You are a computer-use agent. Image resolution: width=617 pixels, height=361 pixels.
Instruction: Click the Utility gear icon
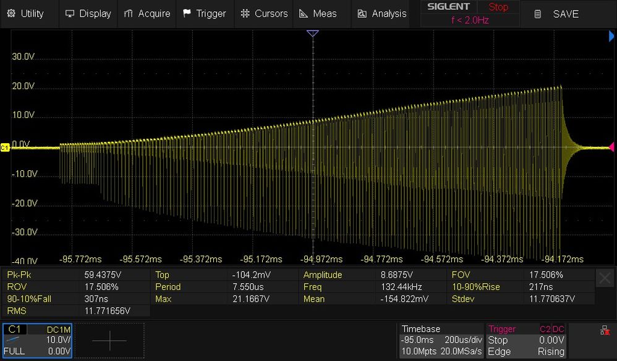[11, 14]
